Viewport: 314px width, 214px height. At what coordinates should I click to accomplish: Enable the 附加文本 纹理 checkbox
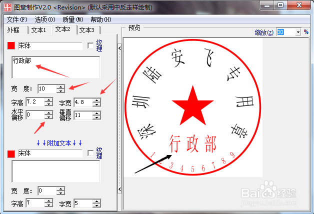[90, 153]
